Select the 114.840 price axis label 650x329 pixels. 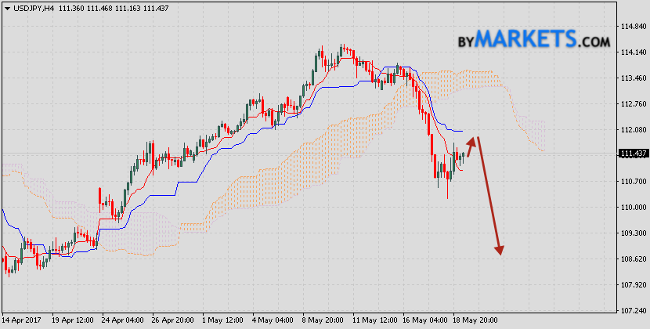pyautogui.click(x=632, y=27)
